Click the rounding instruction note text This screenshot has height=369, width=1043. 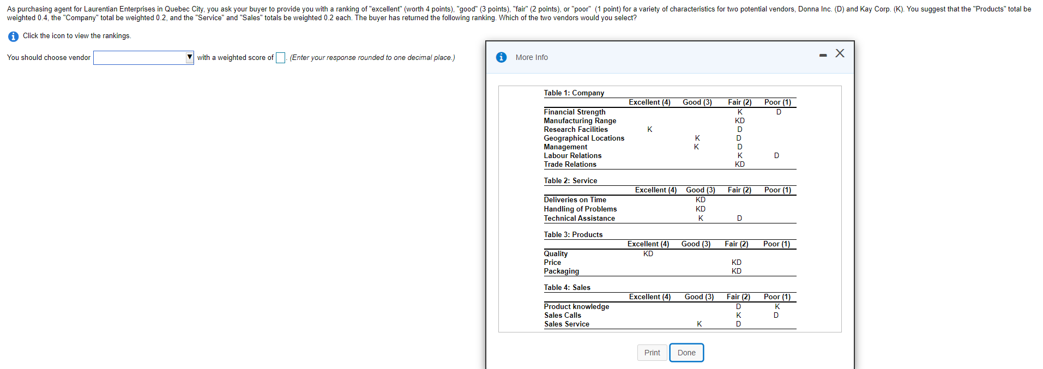tap(372, 58)
